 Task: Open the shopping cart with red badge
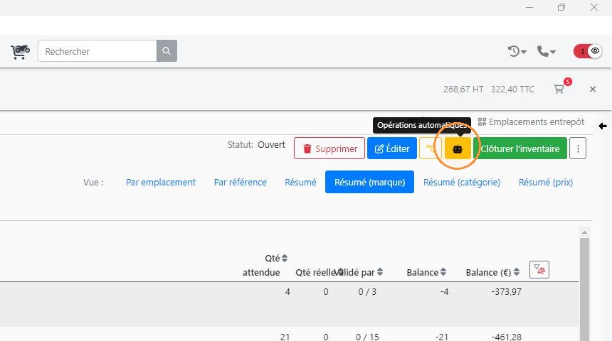click(559, 90)
